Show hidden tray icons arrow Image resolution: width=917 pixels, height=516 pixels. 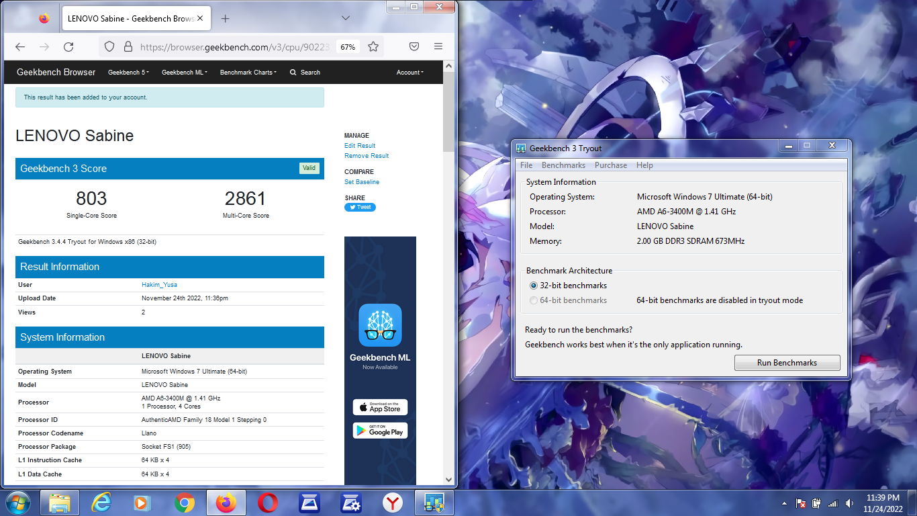click(x=784, y=503)
